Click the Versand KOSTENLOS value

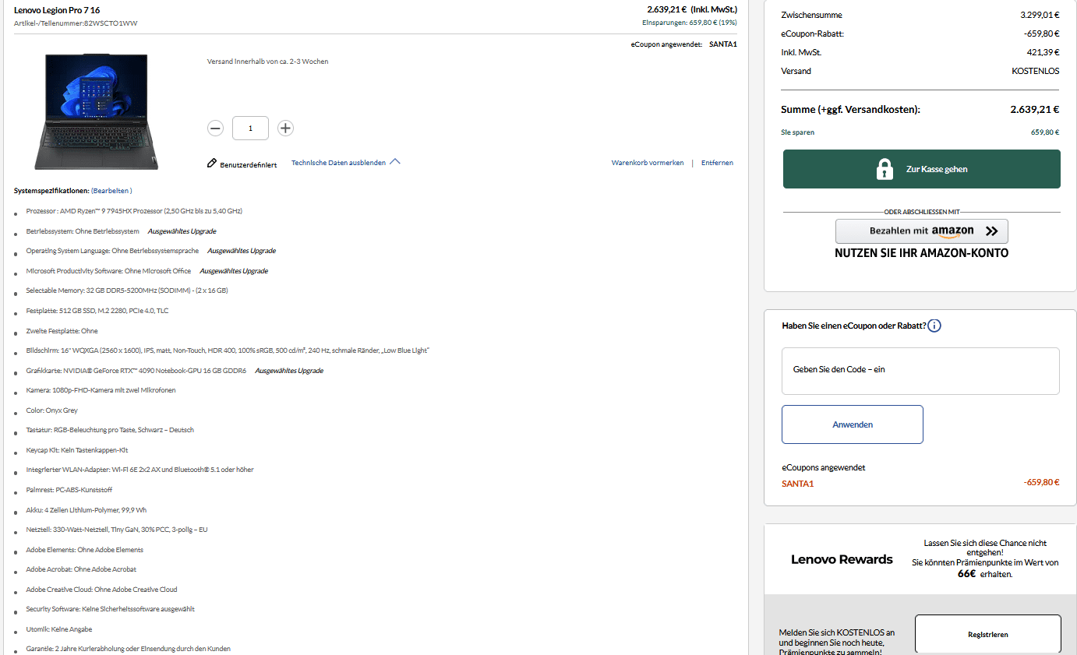(x=1036, y=71)
